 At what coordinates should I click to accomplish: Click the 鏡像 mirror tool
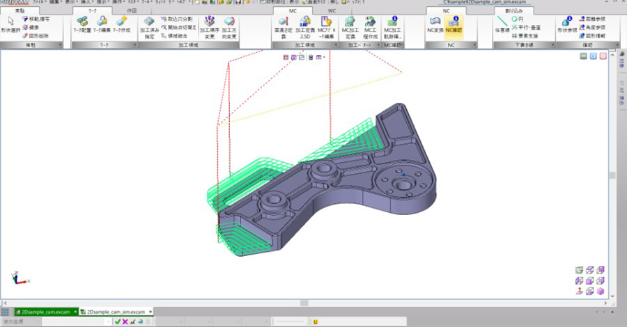[31, 28]
